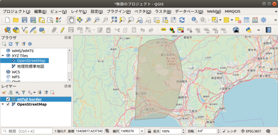Click the mtfuji border layer color swatch
This screenshot has height=135, width=278.
coord(13,99)
